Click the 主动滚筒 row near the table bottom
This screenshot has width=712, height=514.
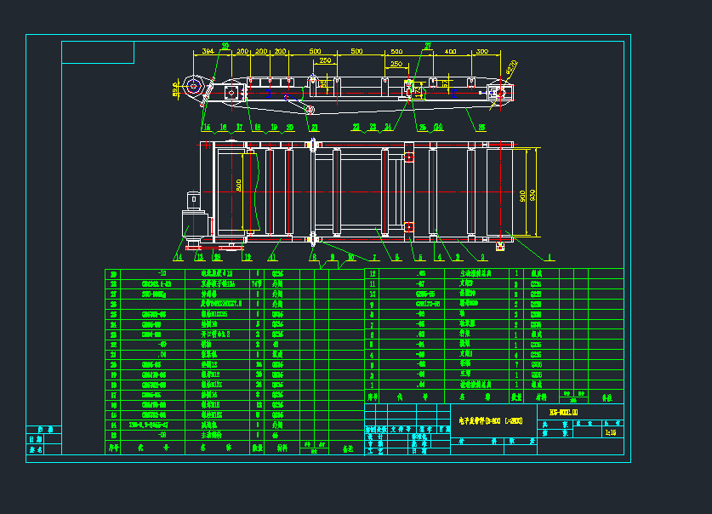pos(213,434)
